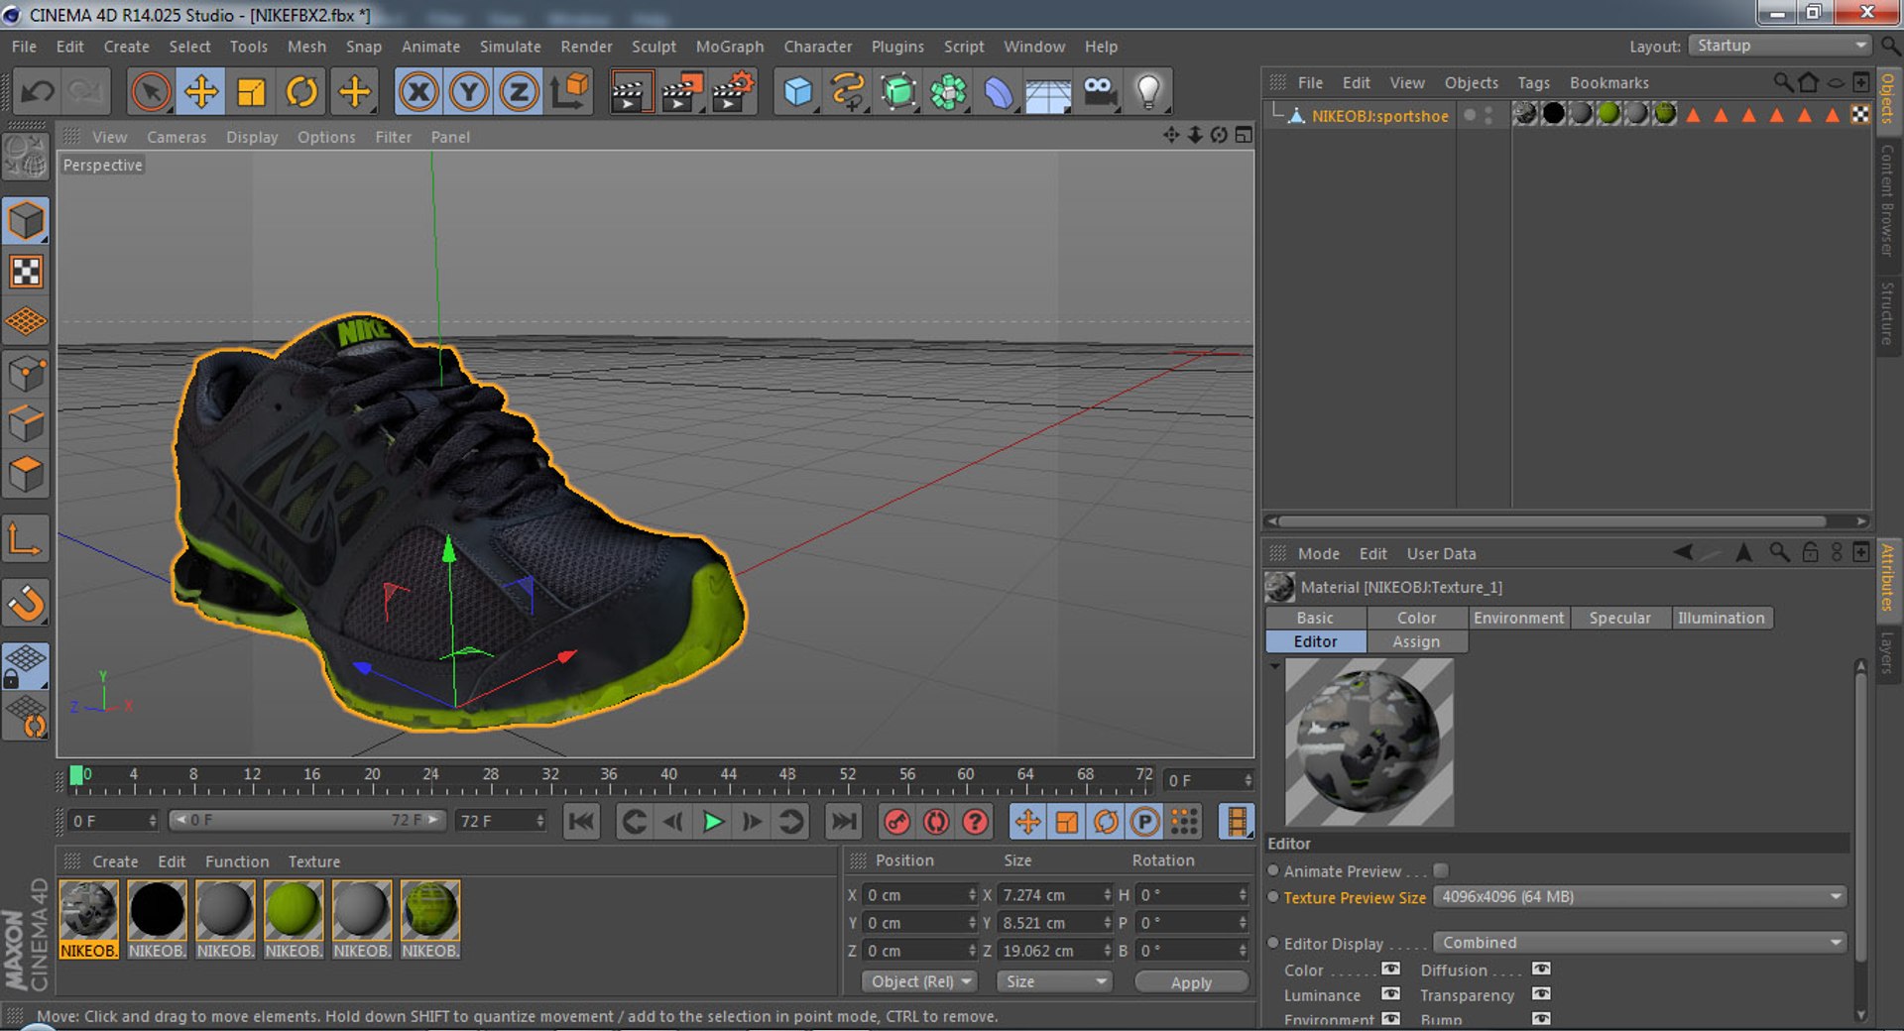The image size is (1904, 1031).
Task: Toggle the Transparency editor display eye checkbox
Action: coord(1541,994)
